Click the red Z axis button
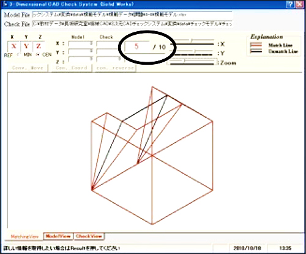306x254 pixels. [39, 46]
